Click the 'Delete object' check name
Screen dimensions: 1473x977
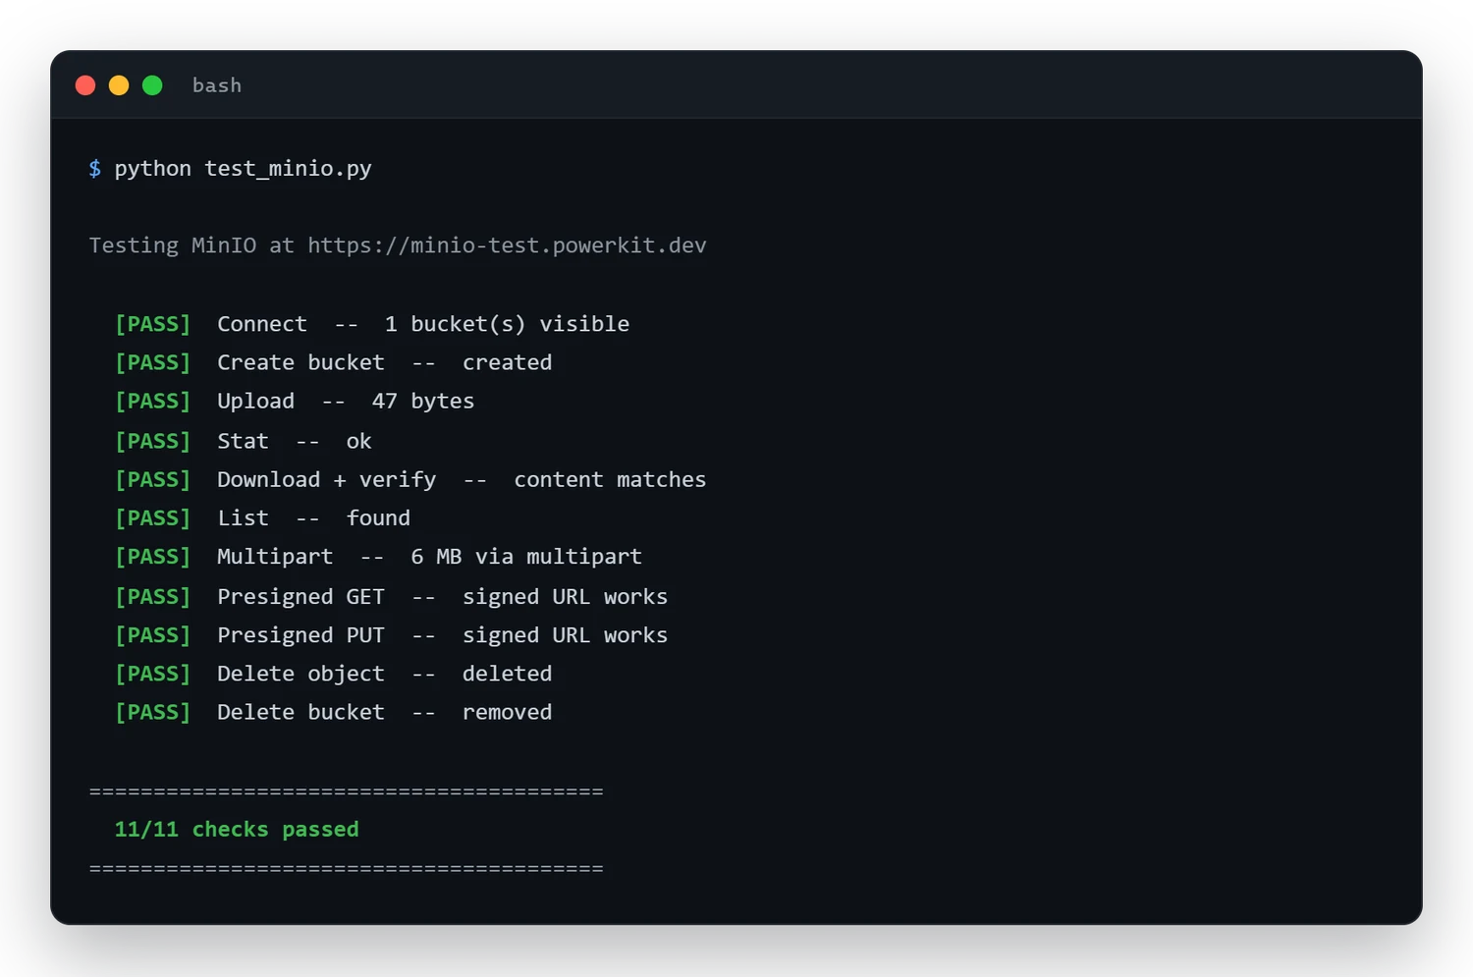(x=300, y=674)
